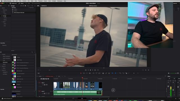Viewport: 180px width, 101px height.
Task: Jump to last frame with playback control
Action: pyautogui.click(x=95, y=70)
